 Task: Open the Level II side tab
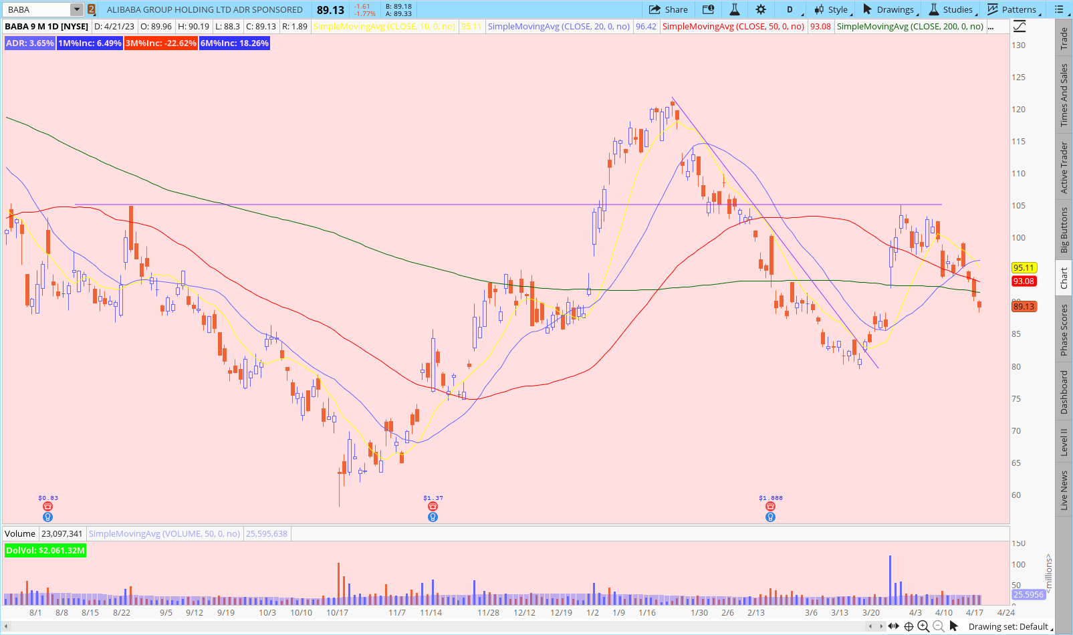(1064, 442)
